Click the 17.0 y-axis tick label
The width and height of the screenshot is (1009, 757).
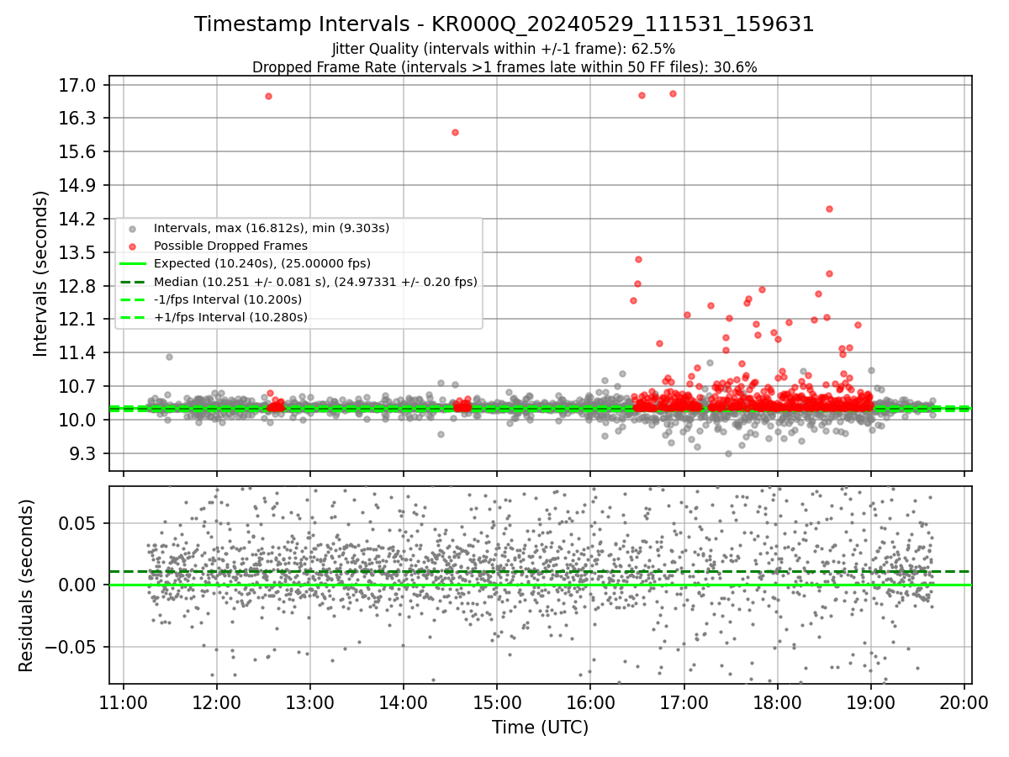[79, 85]
